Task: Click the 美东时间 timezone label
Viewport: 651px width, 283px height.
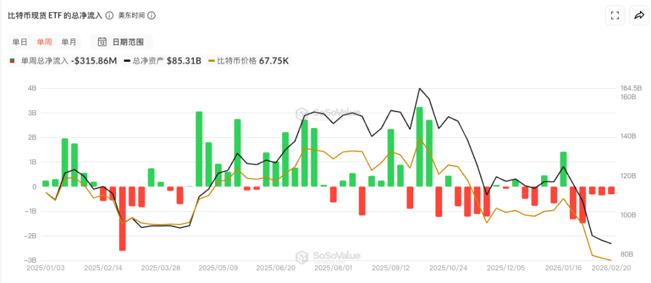Action: (131, 15)
